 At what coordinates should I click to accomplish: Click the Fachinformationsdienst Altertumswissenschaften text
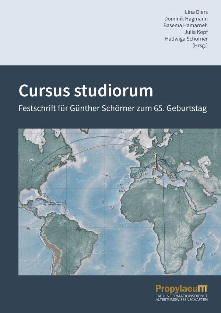(182, 298)
